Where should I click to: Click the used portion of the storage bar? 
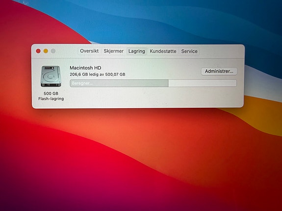[x=119, y=83]
